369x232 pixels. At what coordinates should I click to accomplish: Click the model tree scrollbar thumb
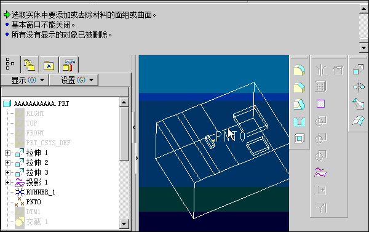(124, 134)
